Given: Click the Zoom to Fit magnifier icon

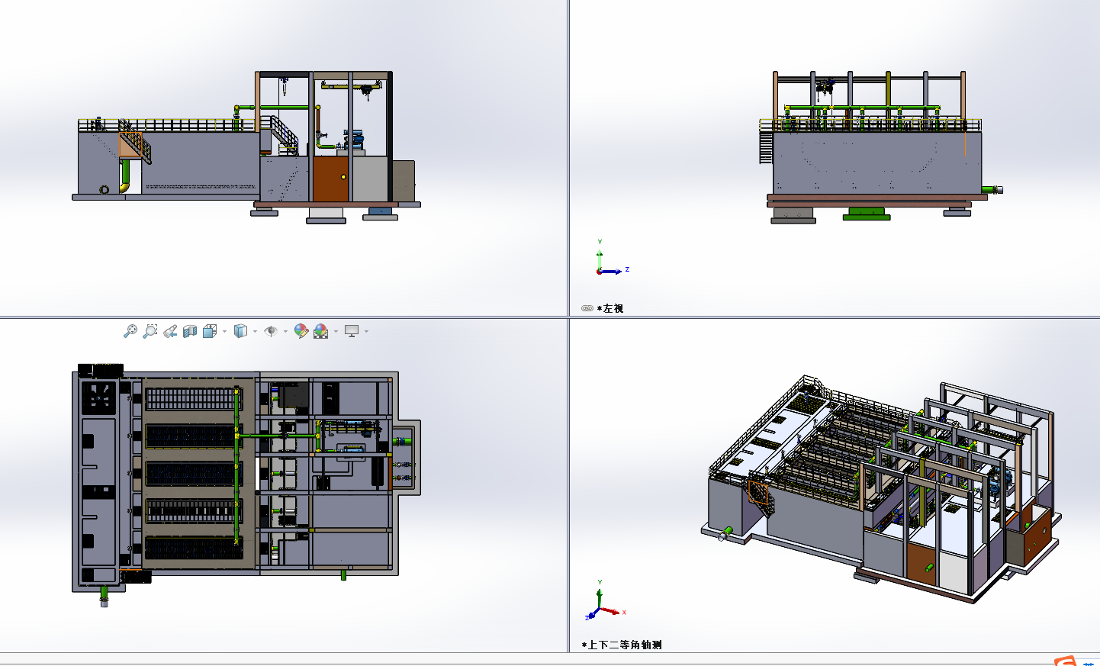Looking at the screenshot, I should click(x=130, y=331).
